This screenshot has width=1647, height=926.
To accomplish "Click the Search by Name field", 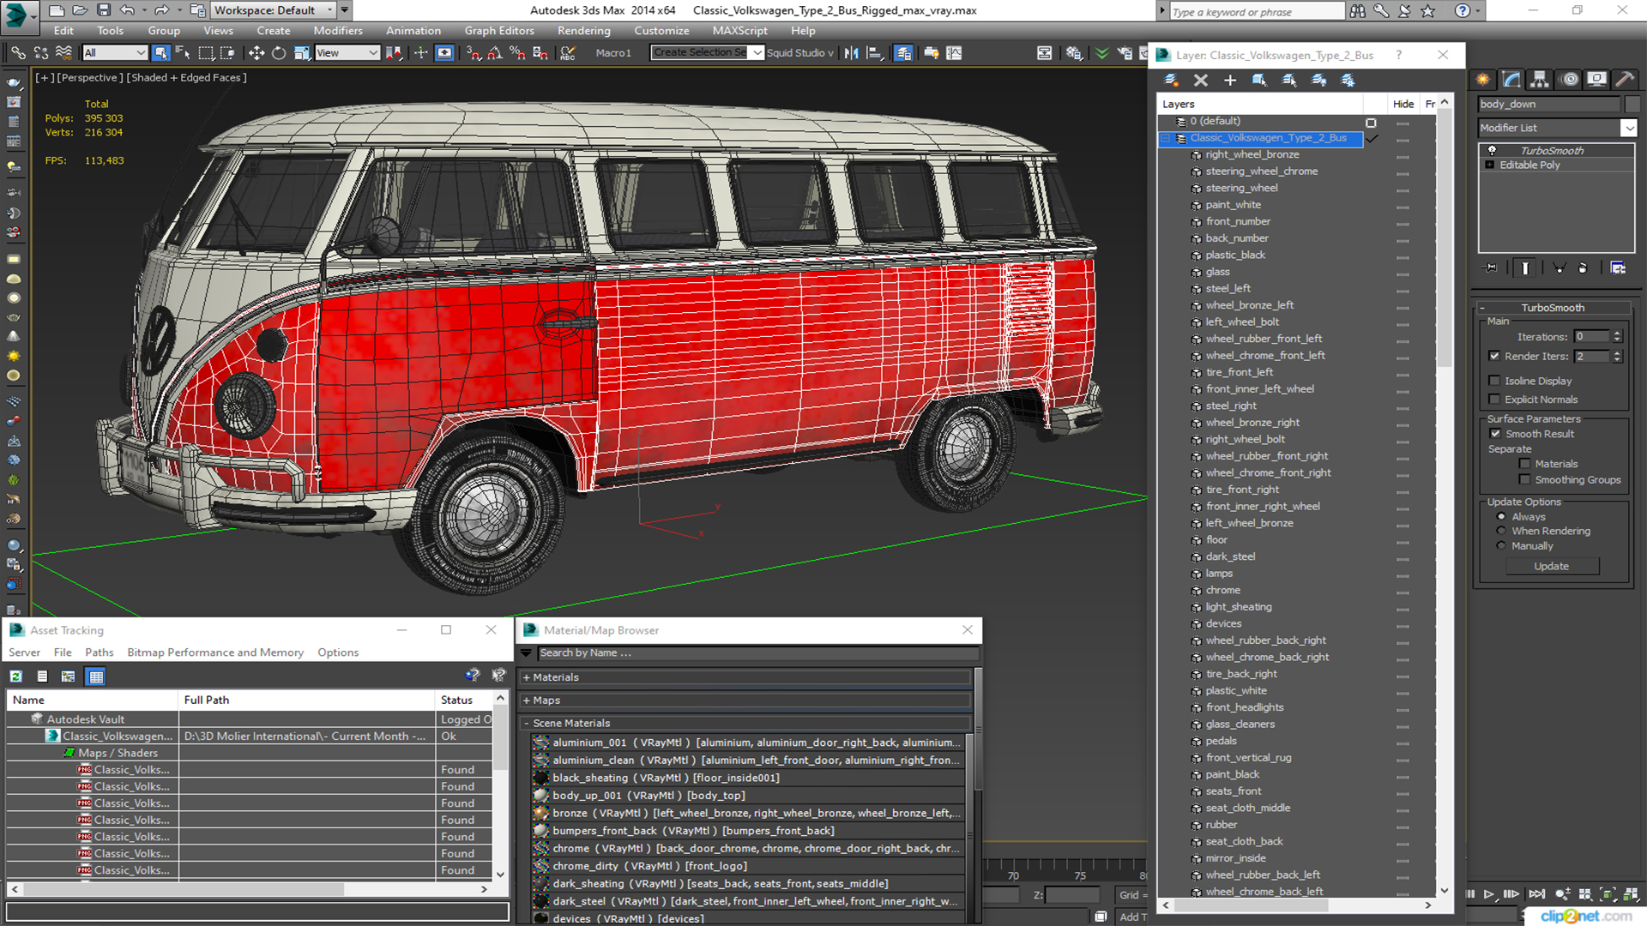I will click(x=757, y=653).
